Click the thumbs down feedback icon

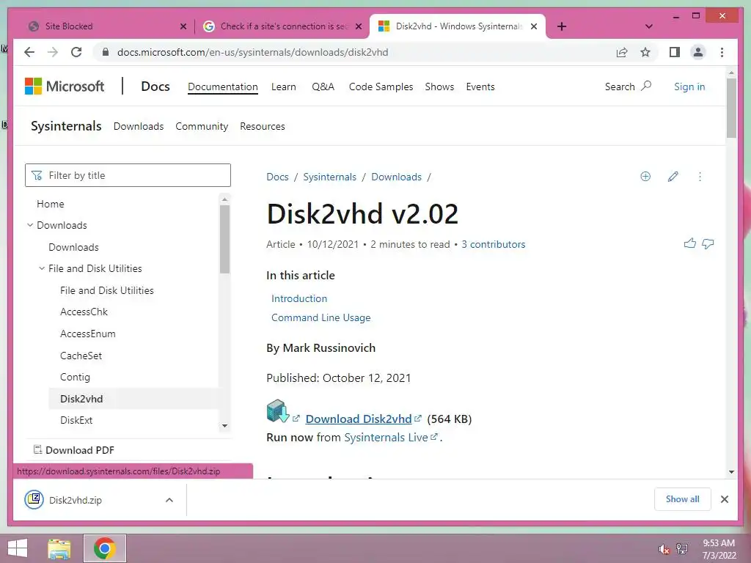pyautogui.click(x=708, y=243)
